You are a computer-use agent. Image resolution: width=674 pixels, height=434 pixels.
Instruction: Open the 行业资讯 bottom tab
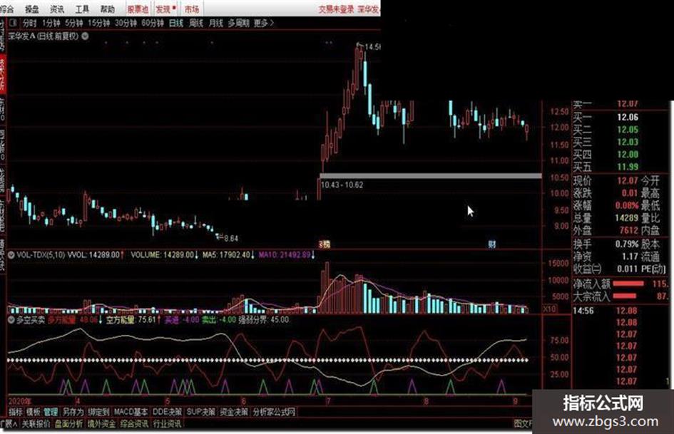[167, 424]
